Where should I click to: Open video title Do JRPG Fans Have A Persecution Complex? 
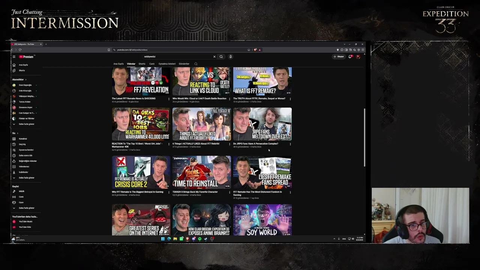pos(256,144)
